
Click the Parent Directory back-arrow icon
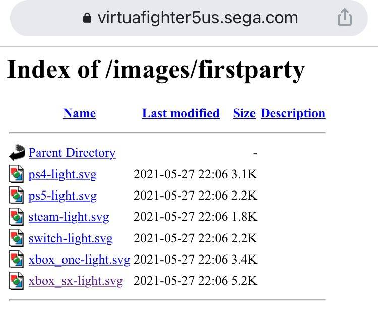17,153
